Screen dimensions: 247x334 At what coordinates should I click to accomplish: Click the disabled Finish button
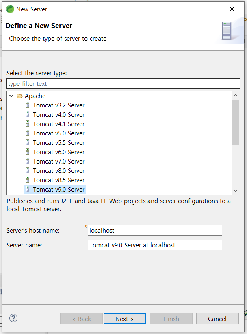(x=171, y=319)
